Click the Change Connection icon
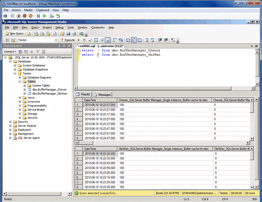The image size is (262, 202). coord(13,40)
